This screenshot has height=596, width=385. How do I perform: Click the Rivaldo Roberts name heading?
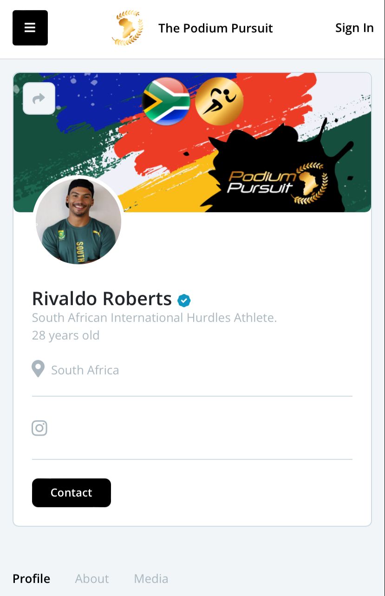click(102, 298)
